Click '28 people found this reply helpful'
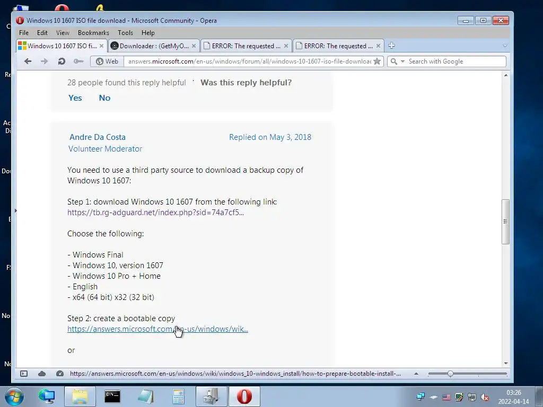 tap(126, 83)
